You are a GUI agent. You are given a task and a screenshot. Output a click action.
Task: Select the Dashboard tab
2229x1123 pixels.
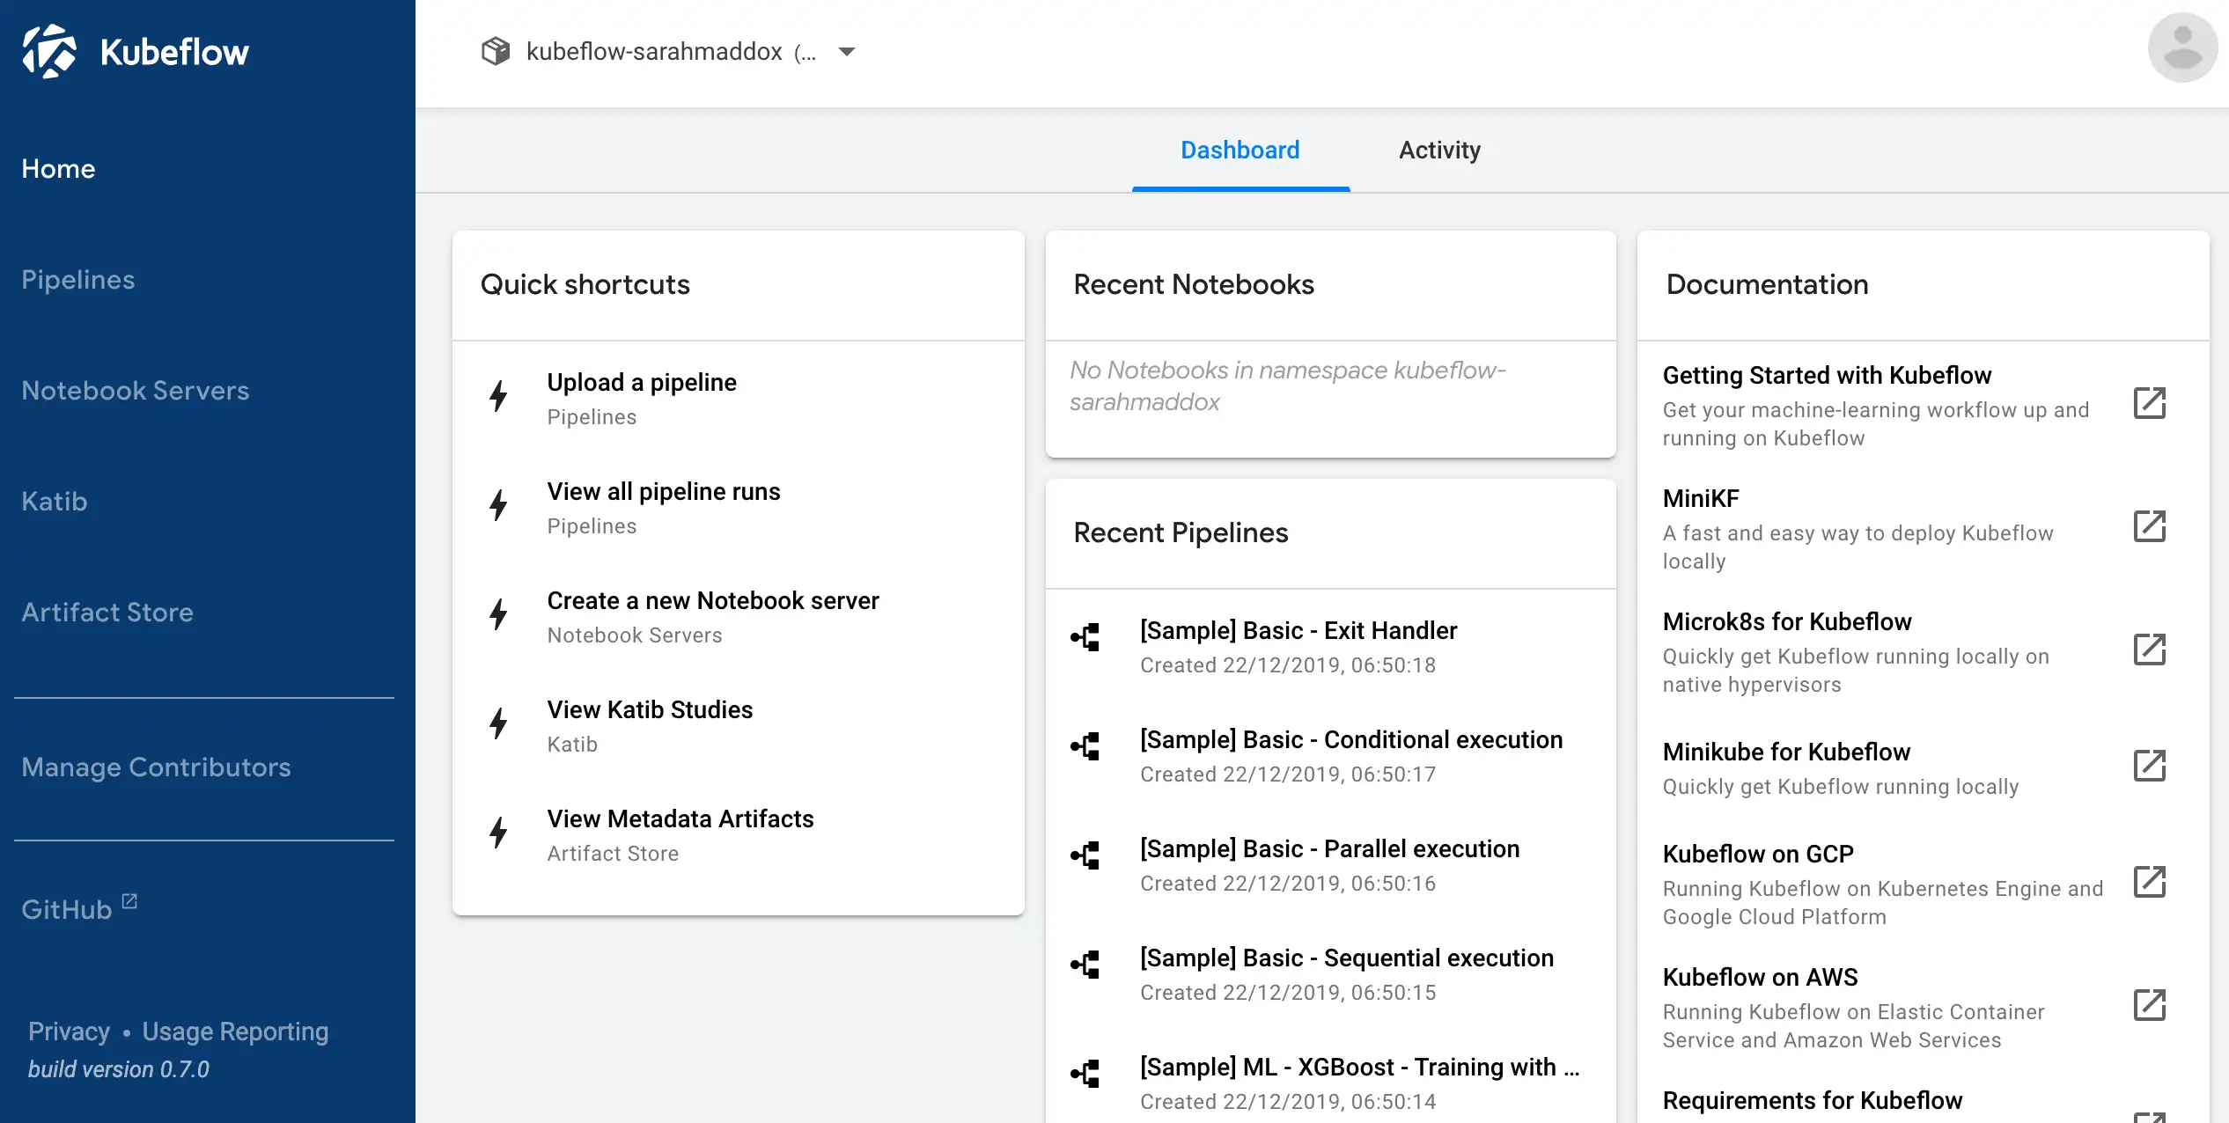click(1240, 149)
